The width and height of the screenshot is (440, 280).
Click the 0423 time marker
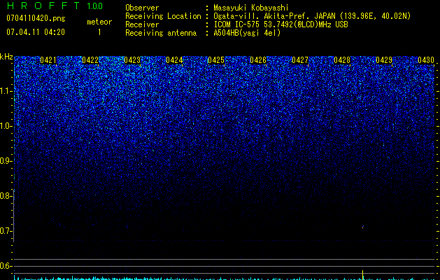[x=132, y=60]
